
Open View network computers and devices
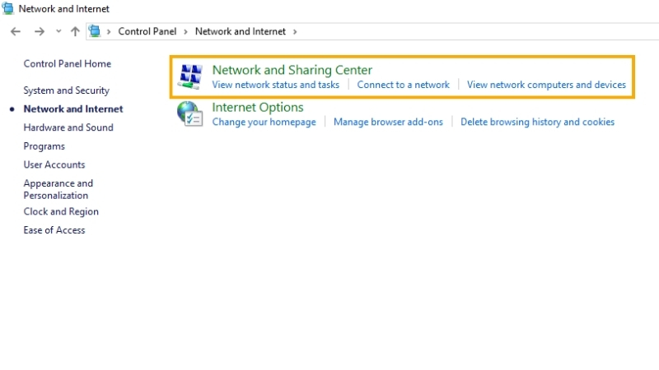[546, 85]
